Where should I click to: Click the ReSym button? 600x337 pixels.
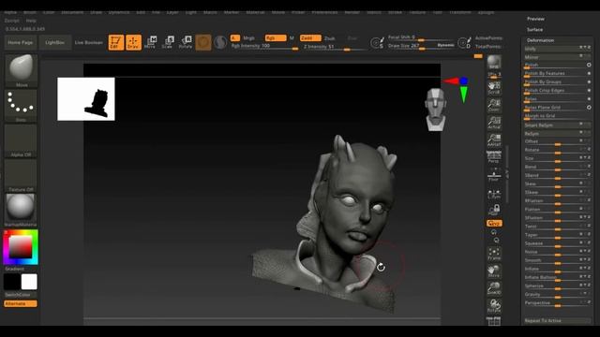tap(558, 133)
